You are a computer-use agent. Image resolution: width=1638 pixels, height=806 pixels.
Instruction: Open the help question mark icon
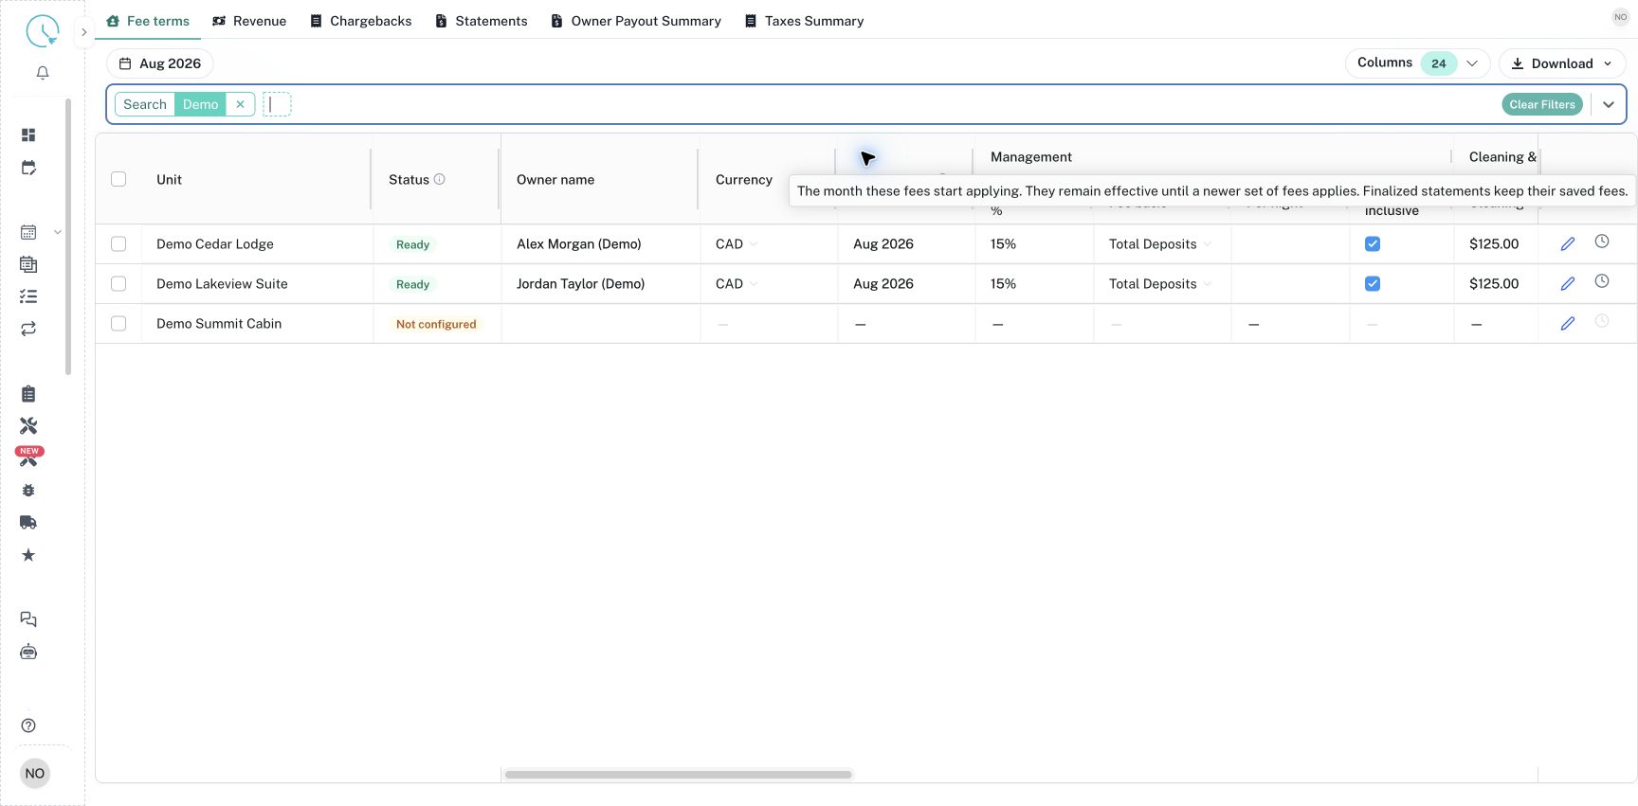28,725
